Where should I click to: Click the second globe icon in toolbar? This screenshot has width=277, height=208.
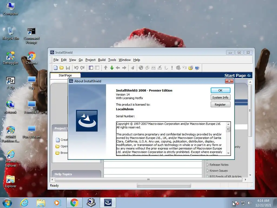click(x=178, y=68)
